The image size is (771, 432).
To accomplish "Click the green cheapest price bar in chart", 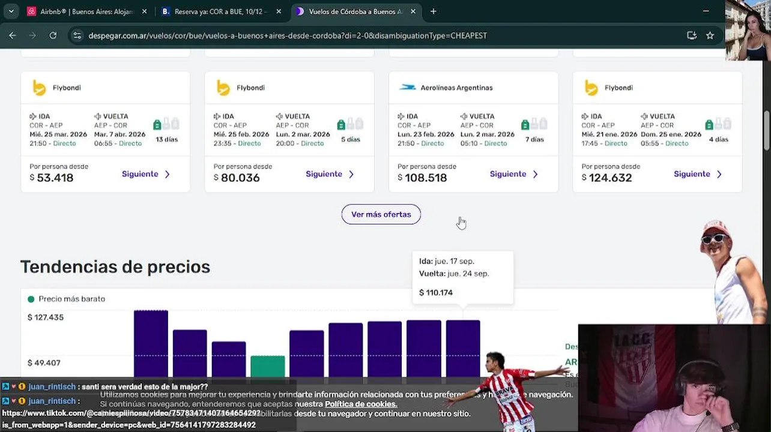I will click(x=268, y=366).
